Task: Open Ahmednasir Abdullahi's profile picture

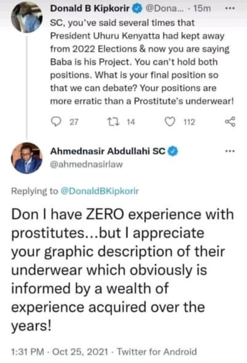Action: point(26,158)
